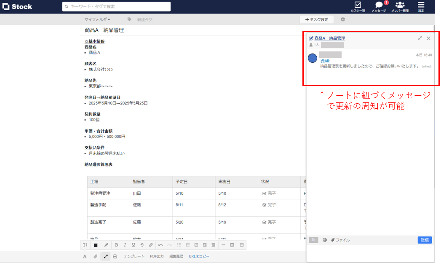Insert a numbered list
Image resolution: width=441 pixels, height=263 pixels.
[187, 245]
